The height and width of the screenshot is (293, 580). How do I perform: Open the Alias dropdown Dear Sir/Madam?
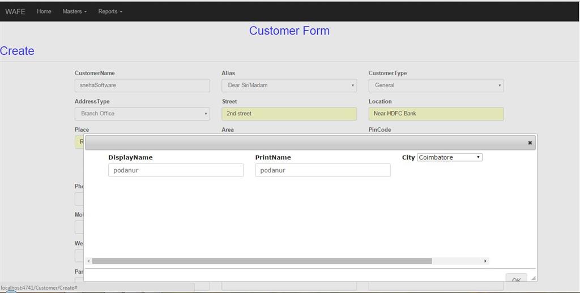[x=289, y=85]
